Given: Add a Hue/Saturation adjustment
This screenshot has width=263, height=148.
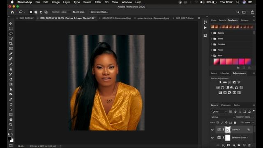Looking at the screenshot, I should [x=218, y=88].
